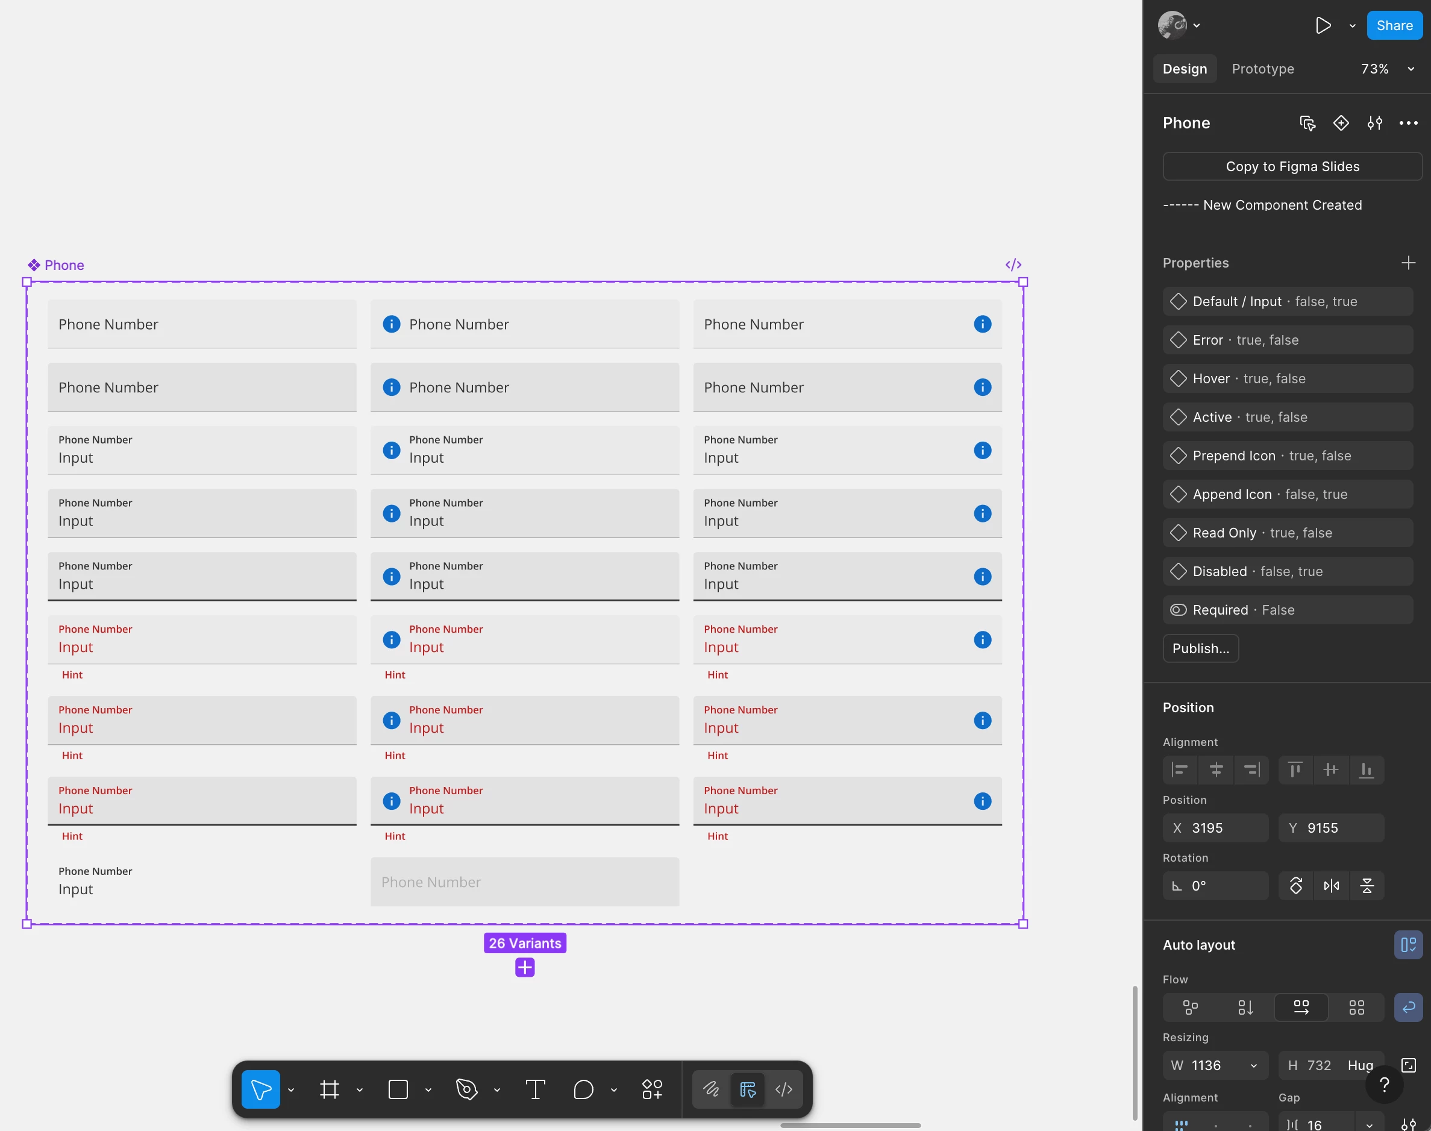Click the Share button

[1394, 26]
